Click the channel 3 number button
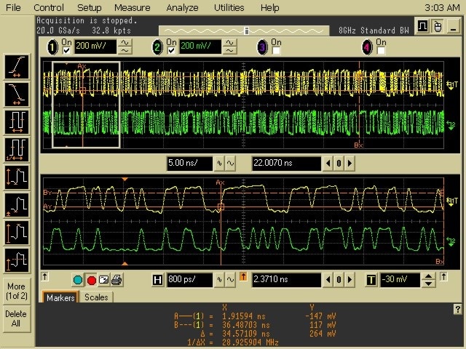 click(x=262, y=47)
